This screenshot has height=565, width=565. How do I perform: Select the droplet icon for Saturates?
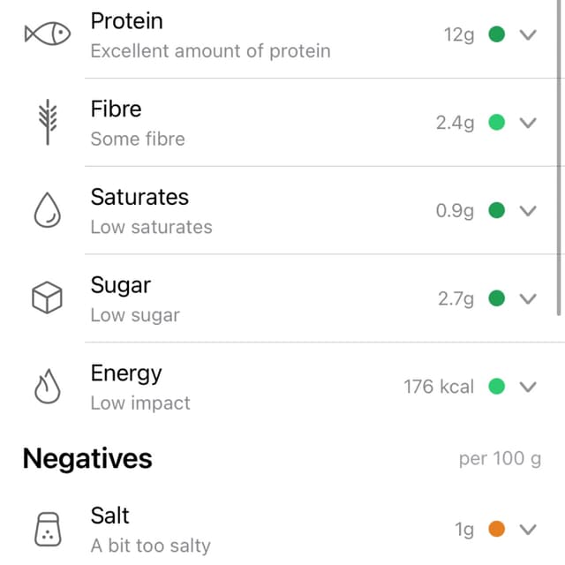pos(47,210)
